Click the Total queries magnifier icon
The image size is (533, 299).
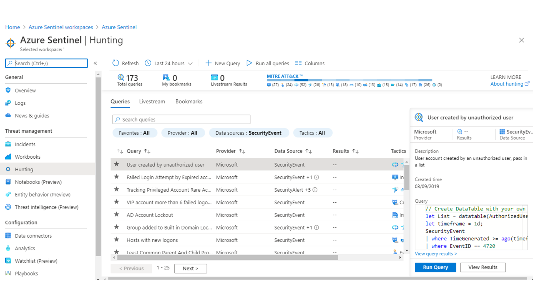point(121,78)
